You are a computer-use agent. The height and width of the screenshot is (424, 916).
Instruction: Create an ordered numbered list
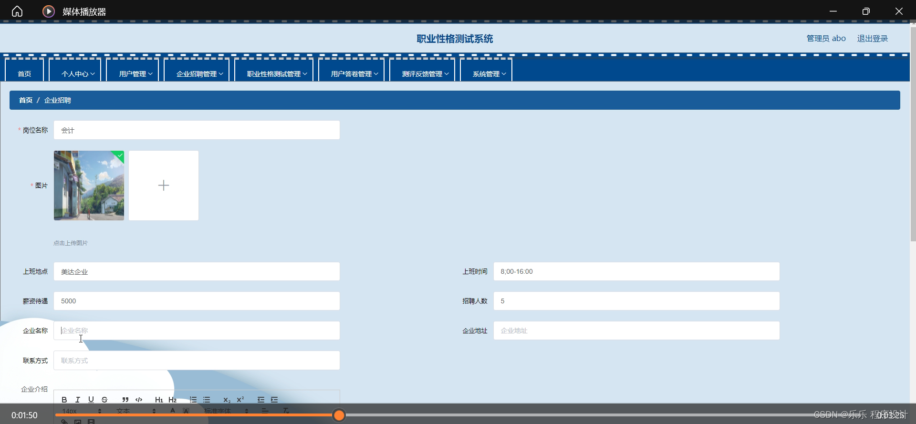pos(193,400)
